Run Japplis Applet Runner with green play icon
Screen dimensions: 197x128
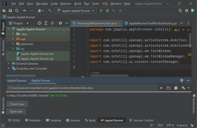click(101, 11)
